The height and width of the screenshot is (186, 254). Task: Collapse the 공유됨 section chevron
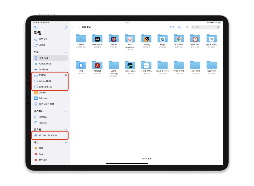coord(66,130)
